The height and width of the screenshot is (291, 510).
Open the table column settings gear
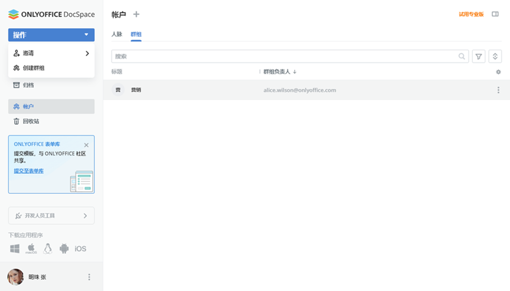tap(498, 72)
